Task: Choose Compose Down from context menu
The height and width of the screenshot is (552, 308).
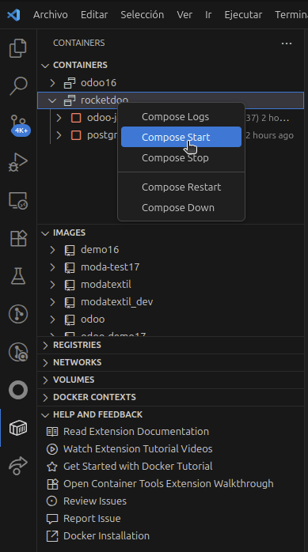Action: pos(181,208)
